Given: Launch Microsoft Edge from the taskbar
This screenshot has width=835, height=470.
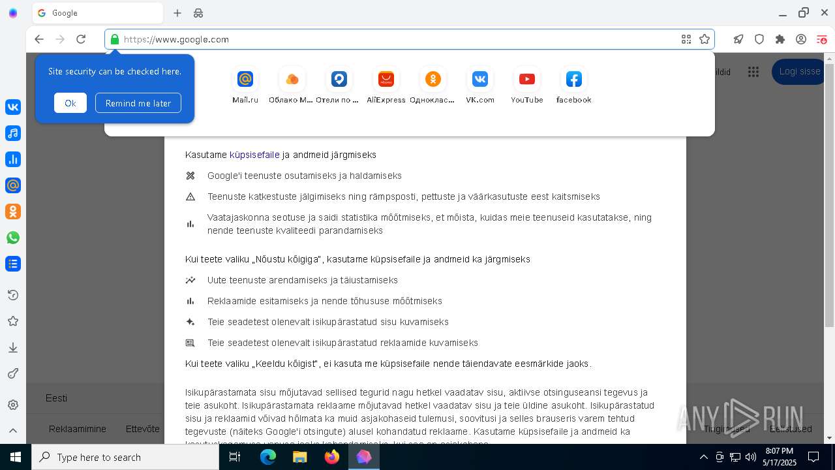Looking at the screenshot, I should click(268, 457).
